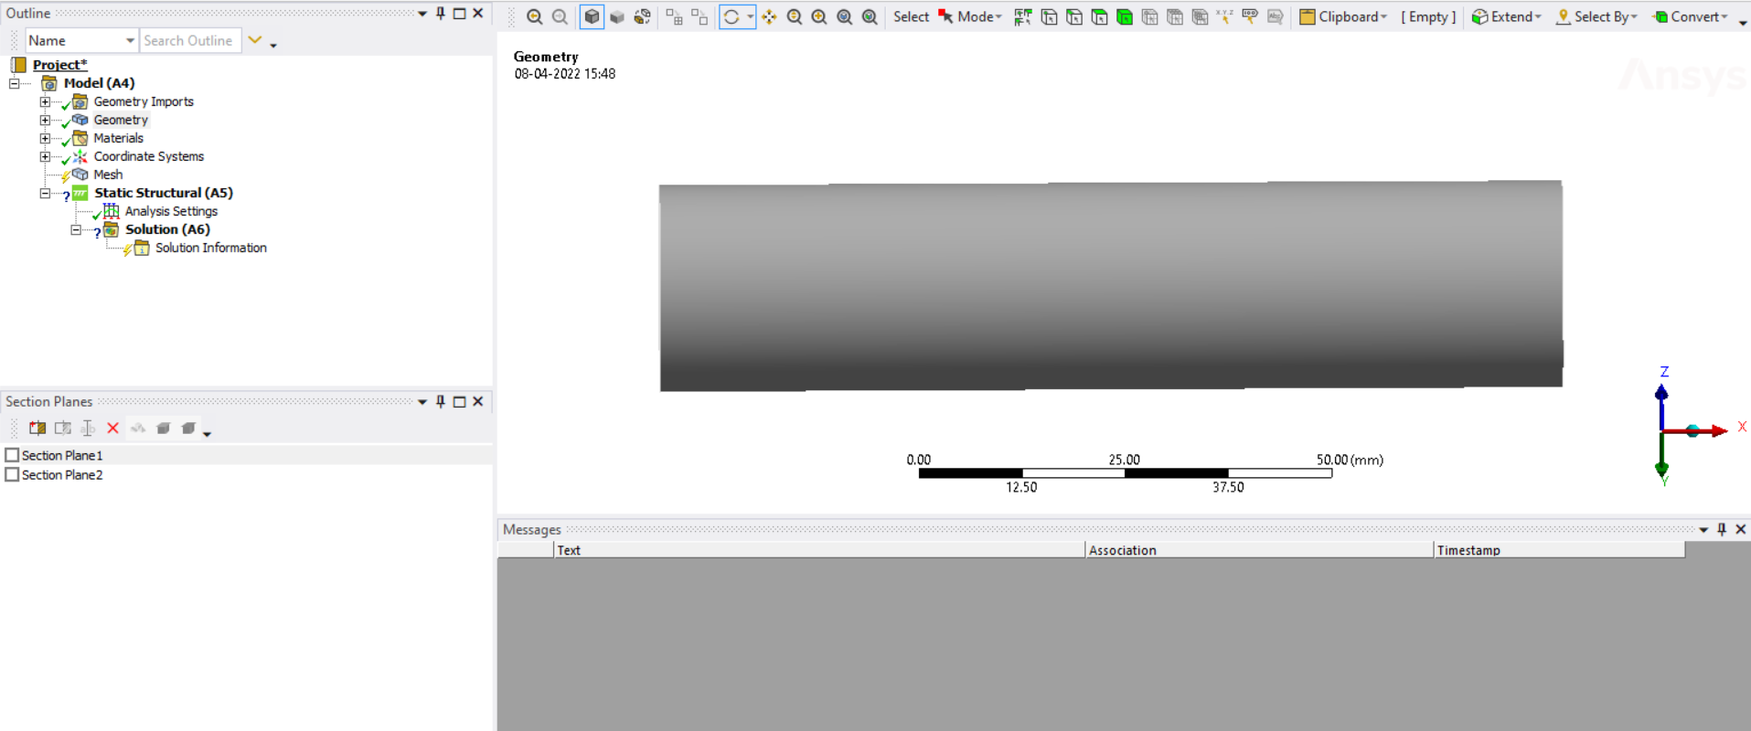Open the Section Planes panel options arrow
This screenshot has height=731, width=1751.
coord(422,402)
